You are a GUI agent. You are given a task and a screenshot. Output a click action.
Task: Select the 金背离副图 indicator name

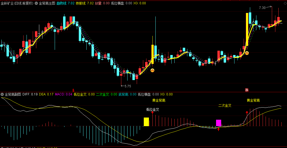pos(13,94)
